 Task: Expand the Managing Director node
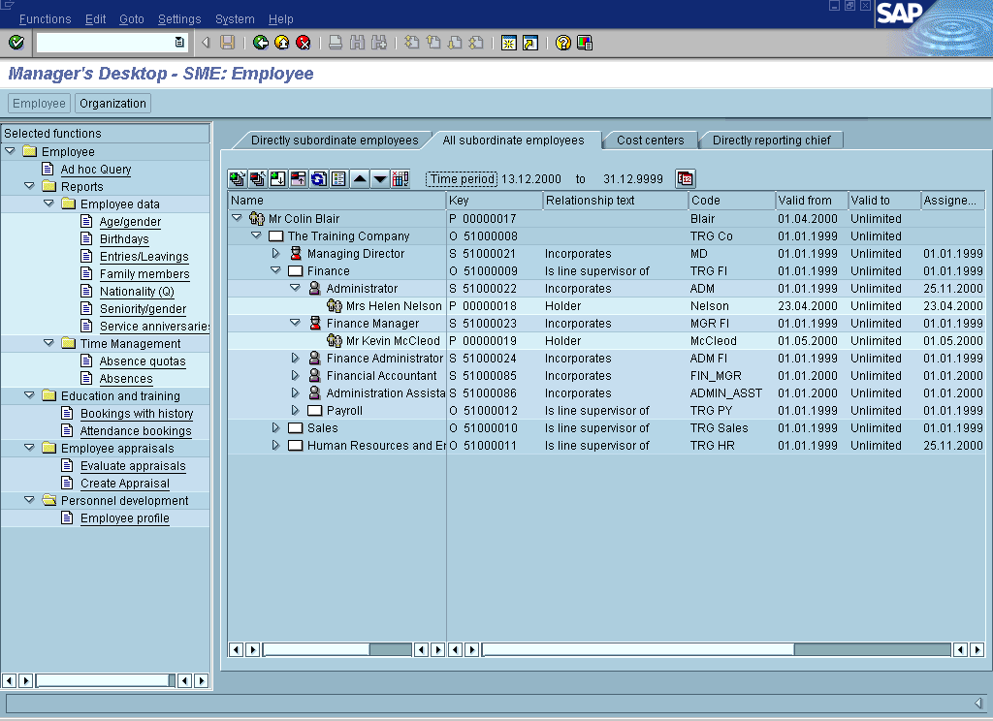(275, 253)
